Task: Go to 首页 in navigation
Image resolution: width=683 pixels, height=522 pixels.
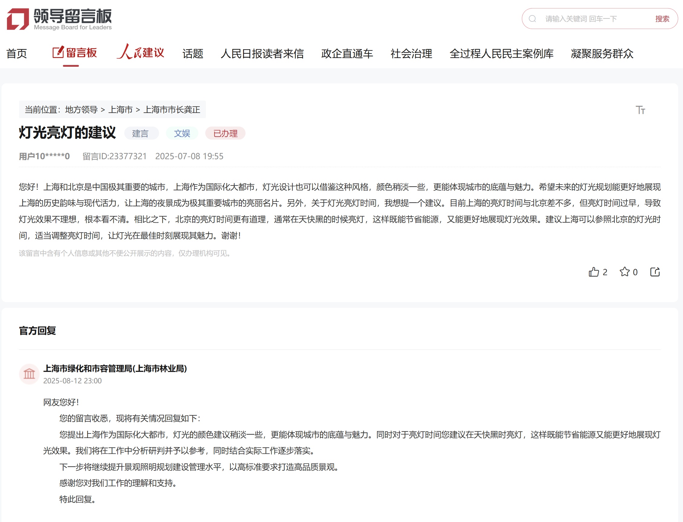Action: pyautogui.click(x=17, y=53)
